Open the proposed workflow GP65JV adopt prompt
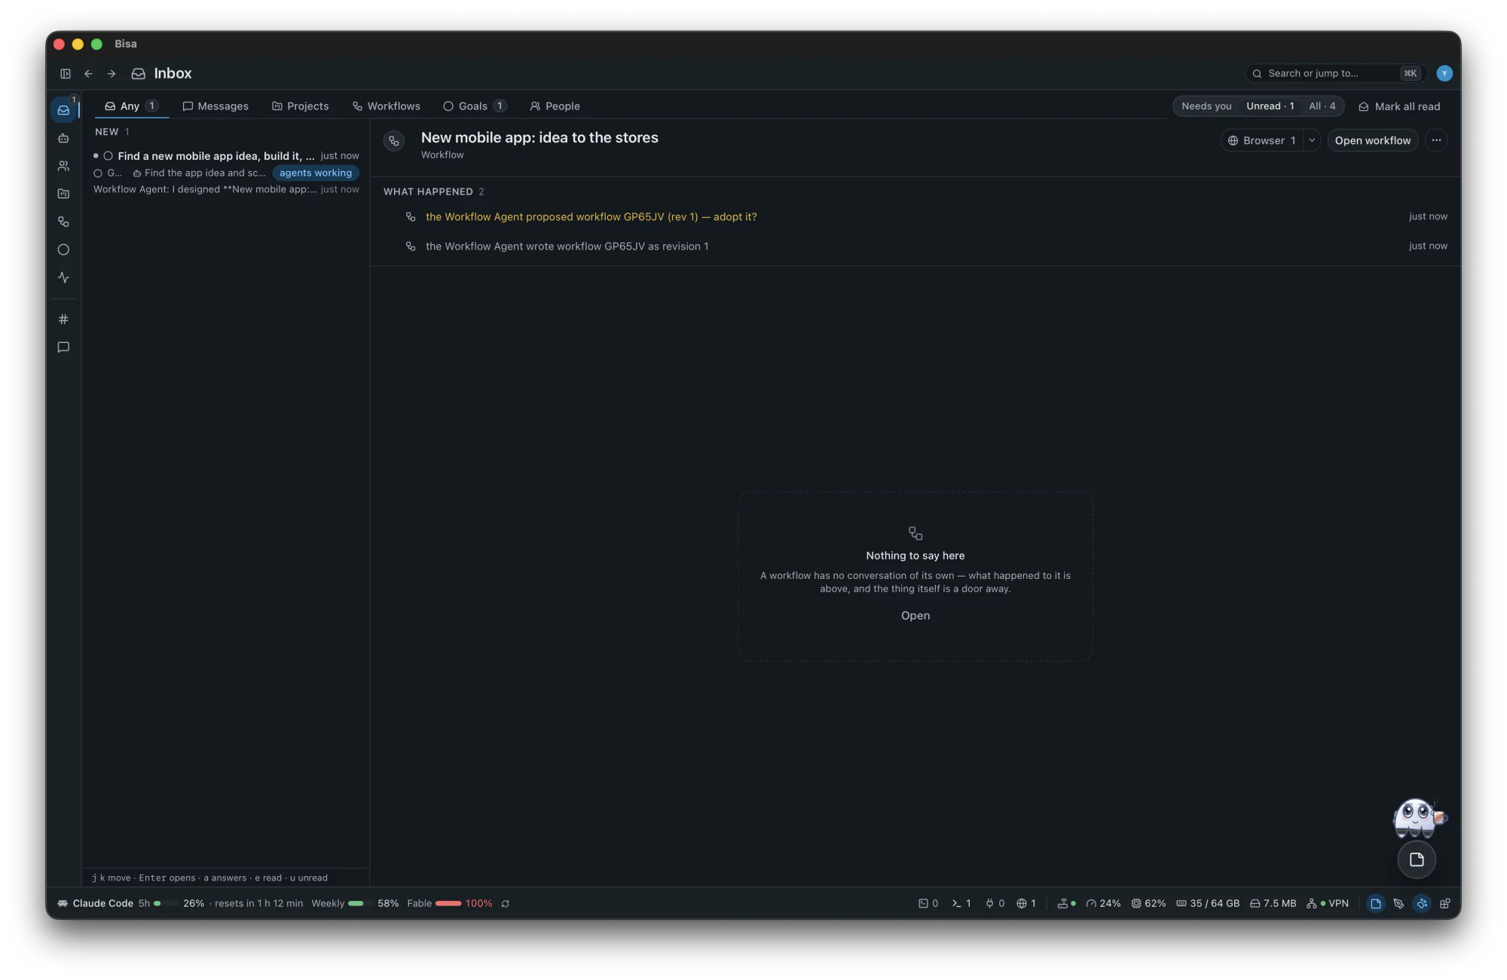This screenshot has height=980, width=1507. [591, 217]
